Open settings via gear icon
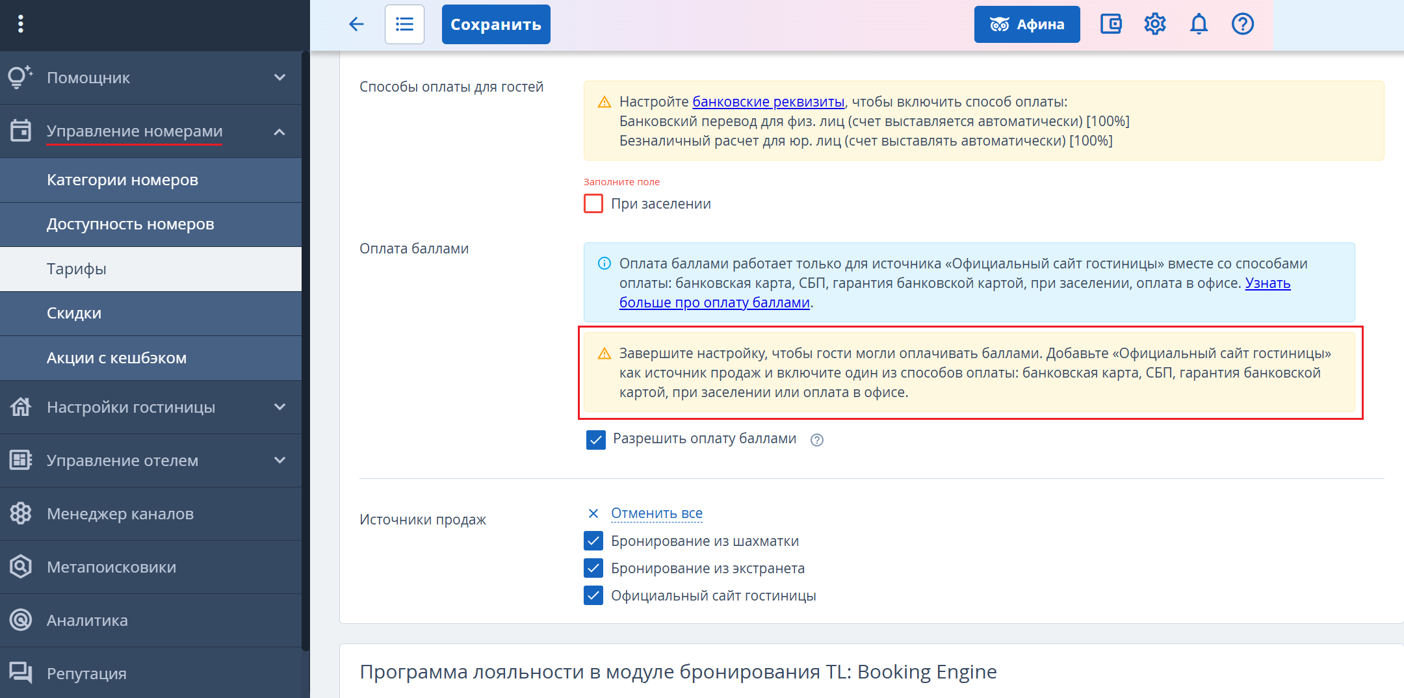 click(x=1155, y=24)
